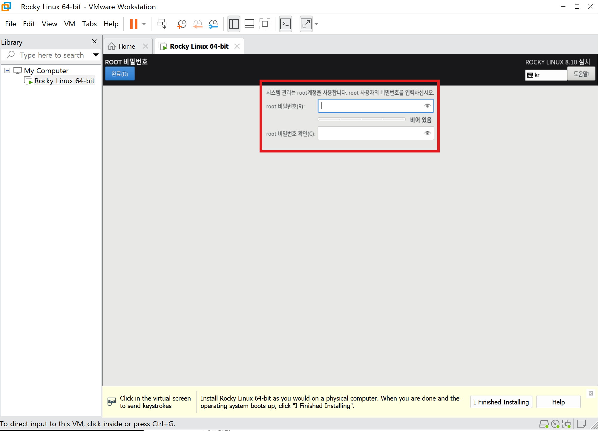Screen dimensions: 598x431
Task: Open the VM menu
Action: coord(69,24)
